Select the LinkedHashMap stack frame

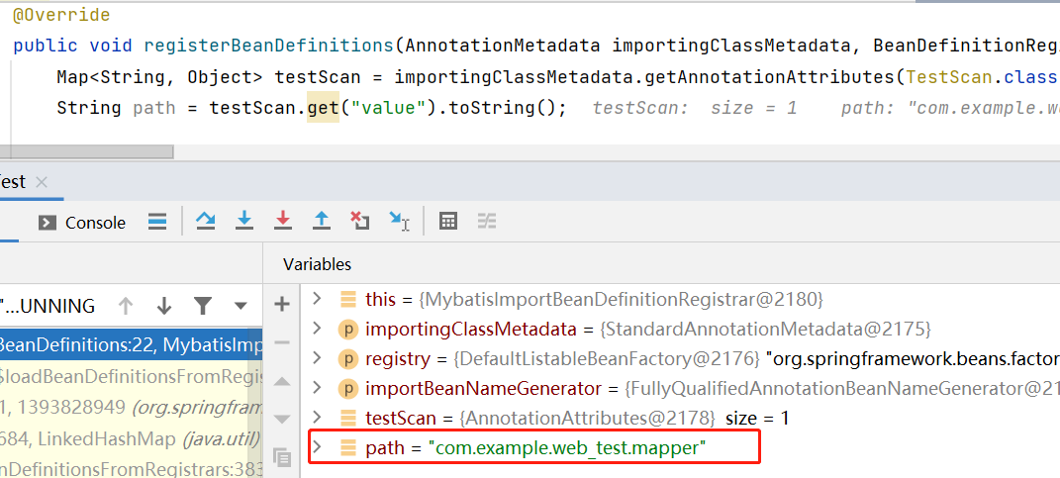click(129, 437)
